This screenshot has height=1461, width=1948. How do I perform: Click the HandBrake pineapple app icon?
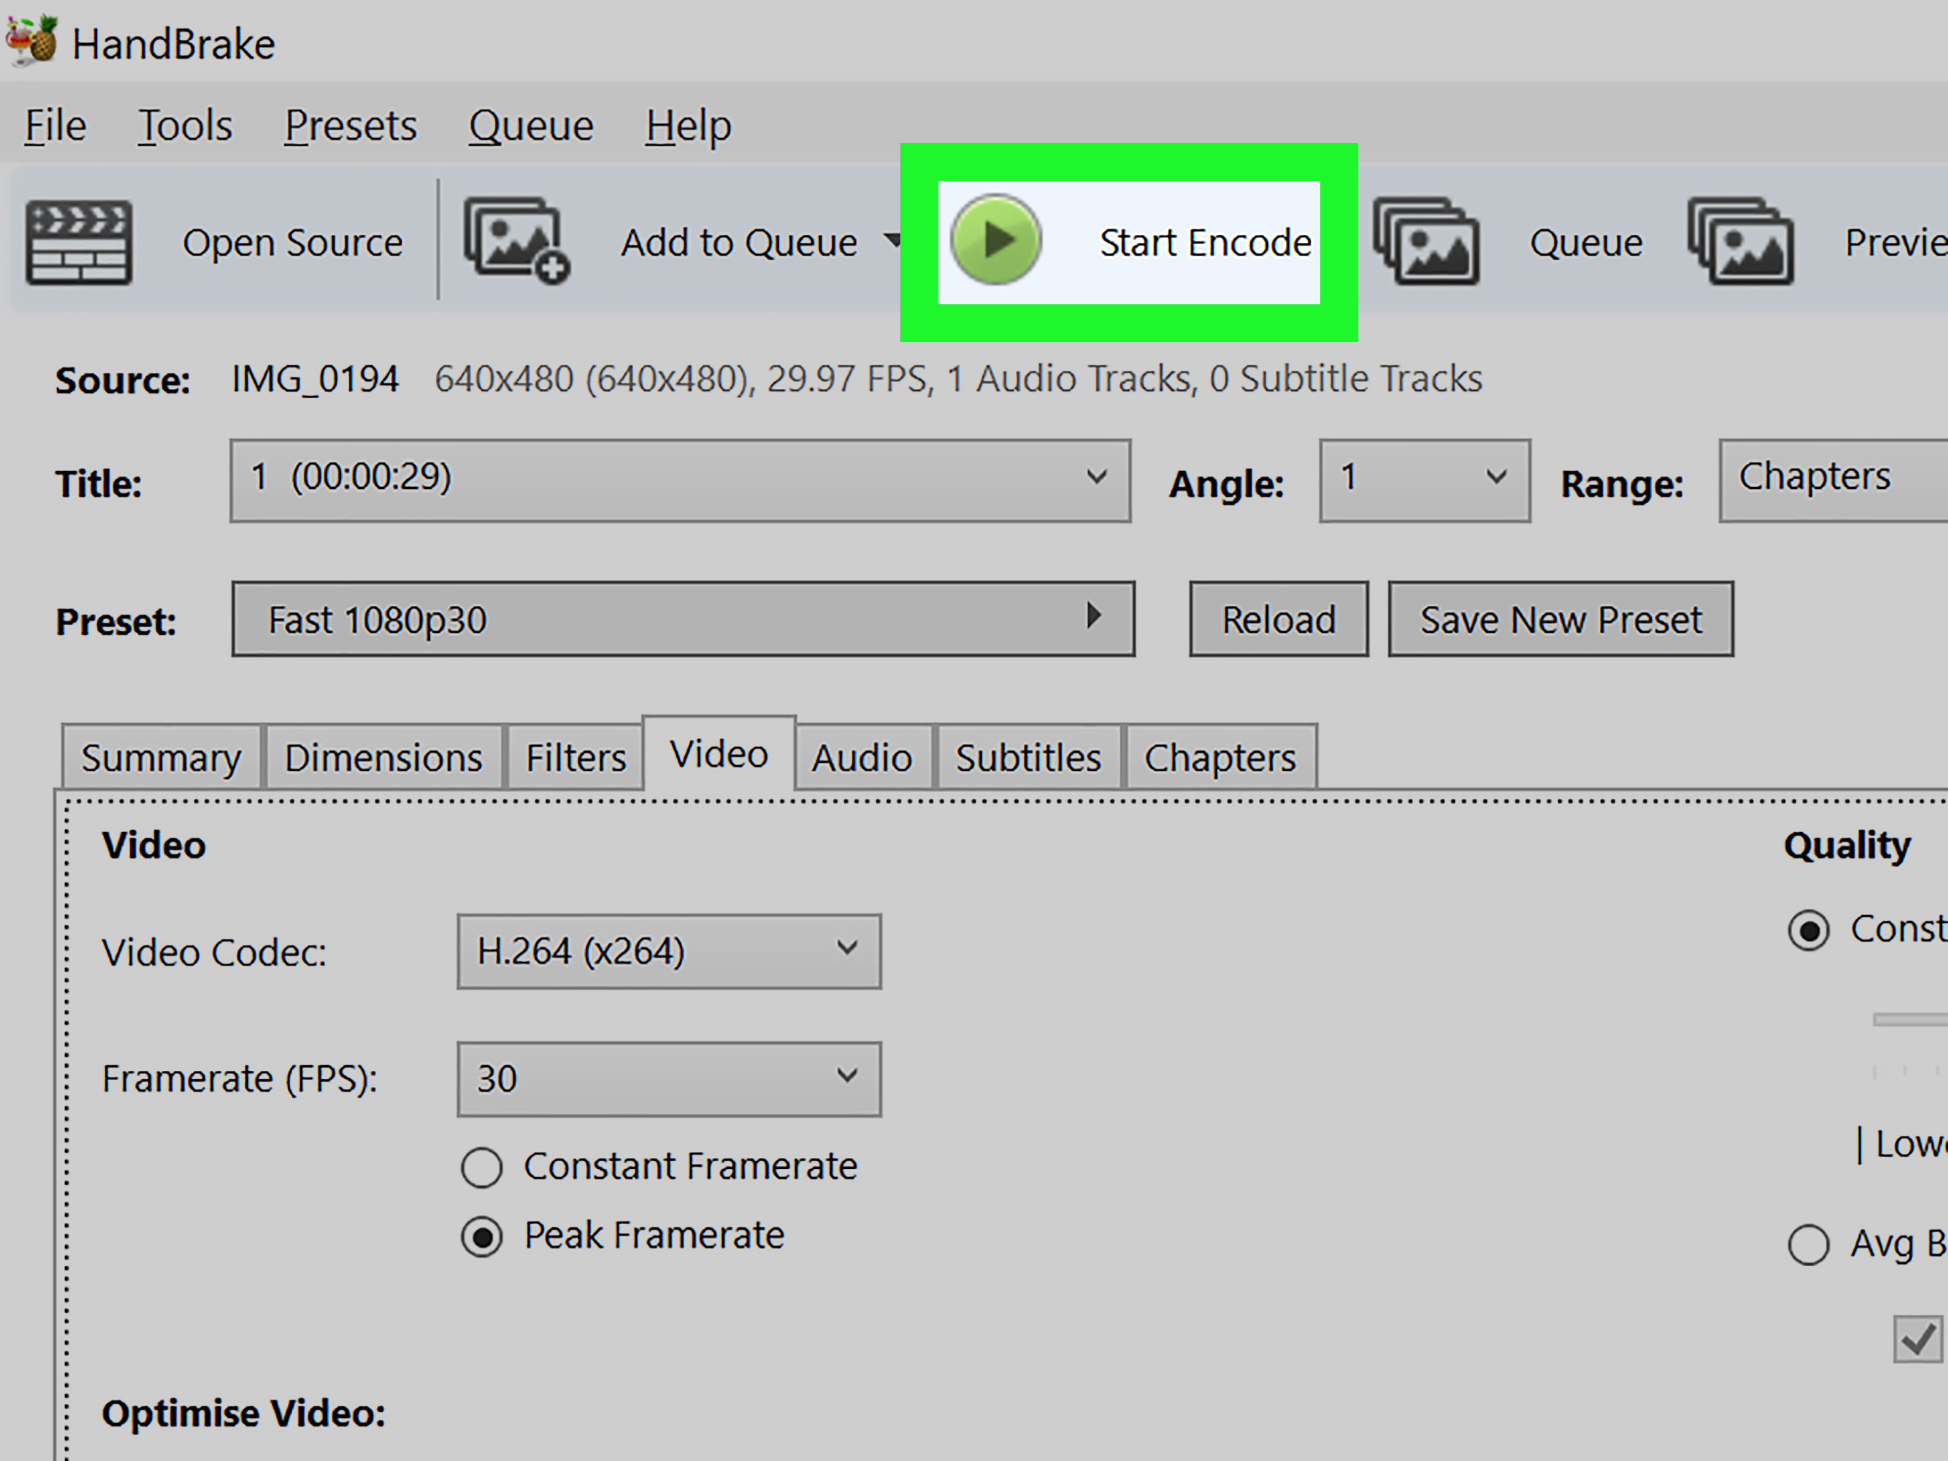[x=32, y=41]
